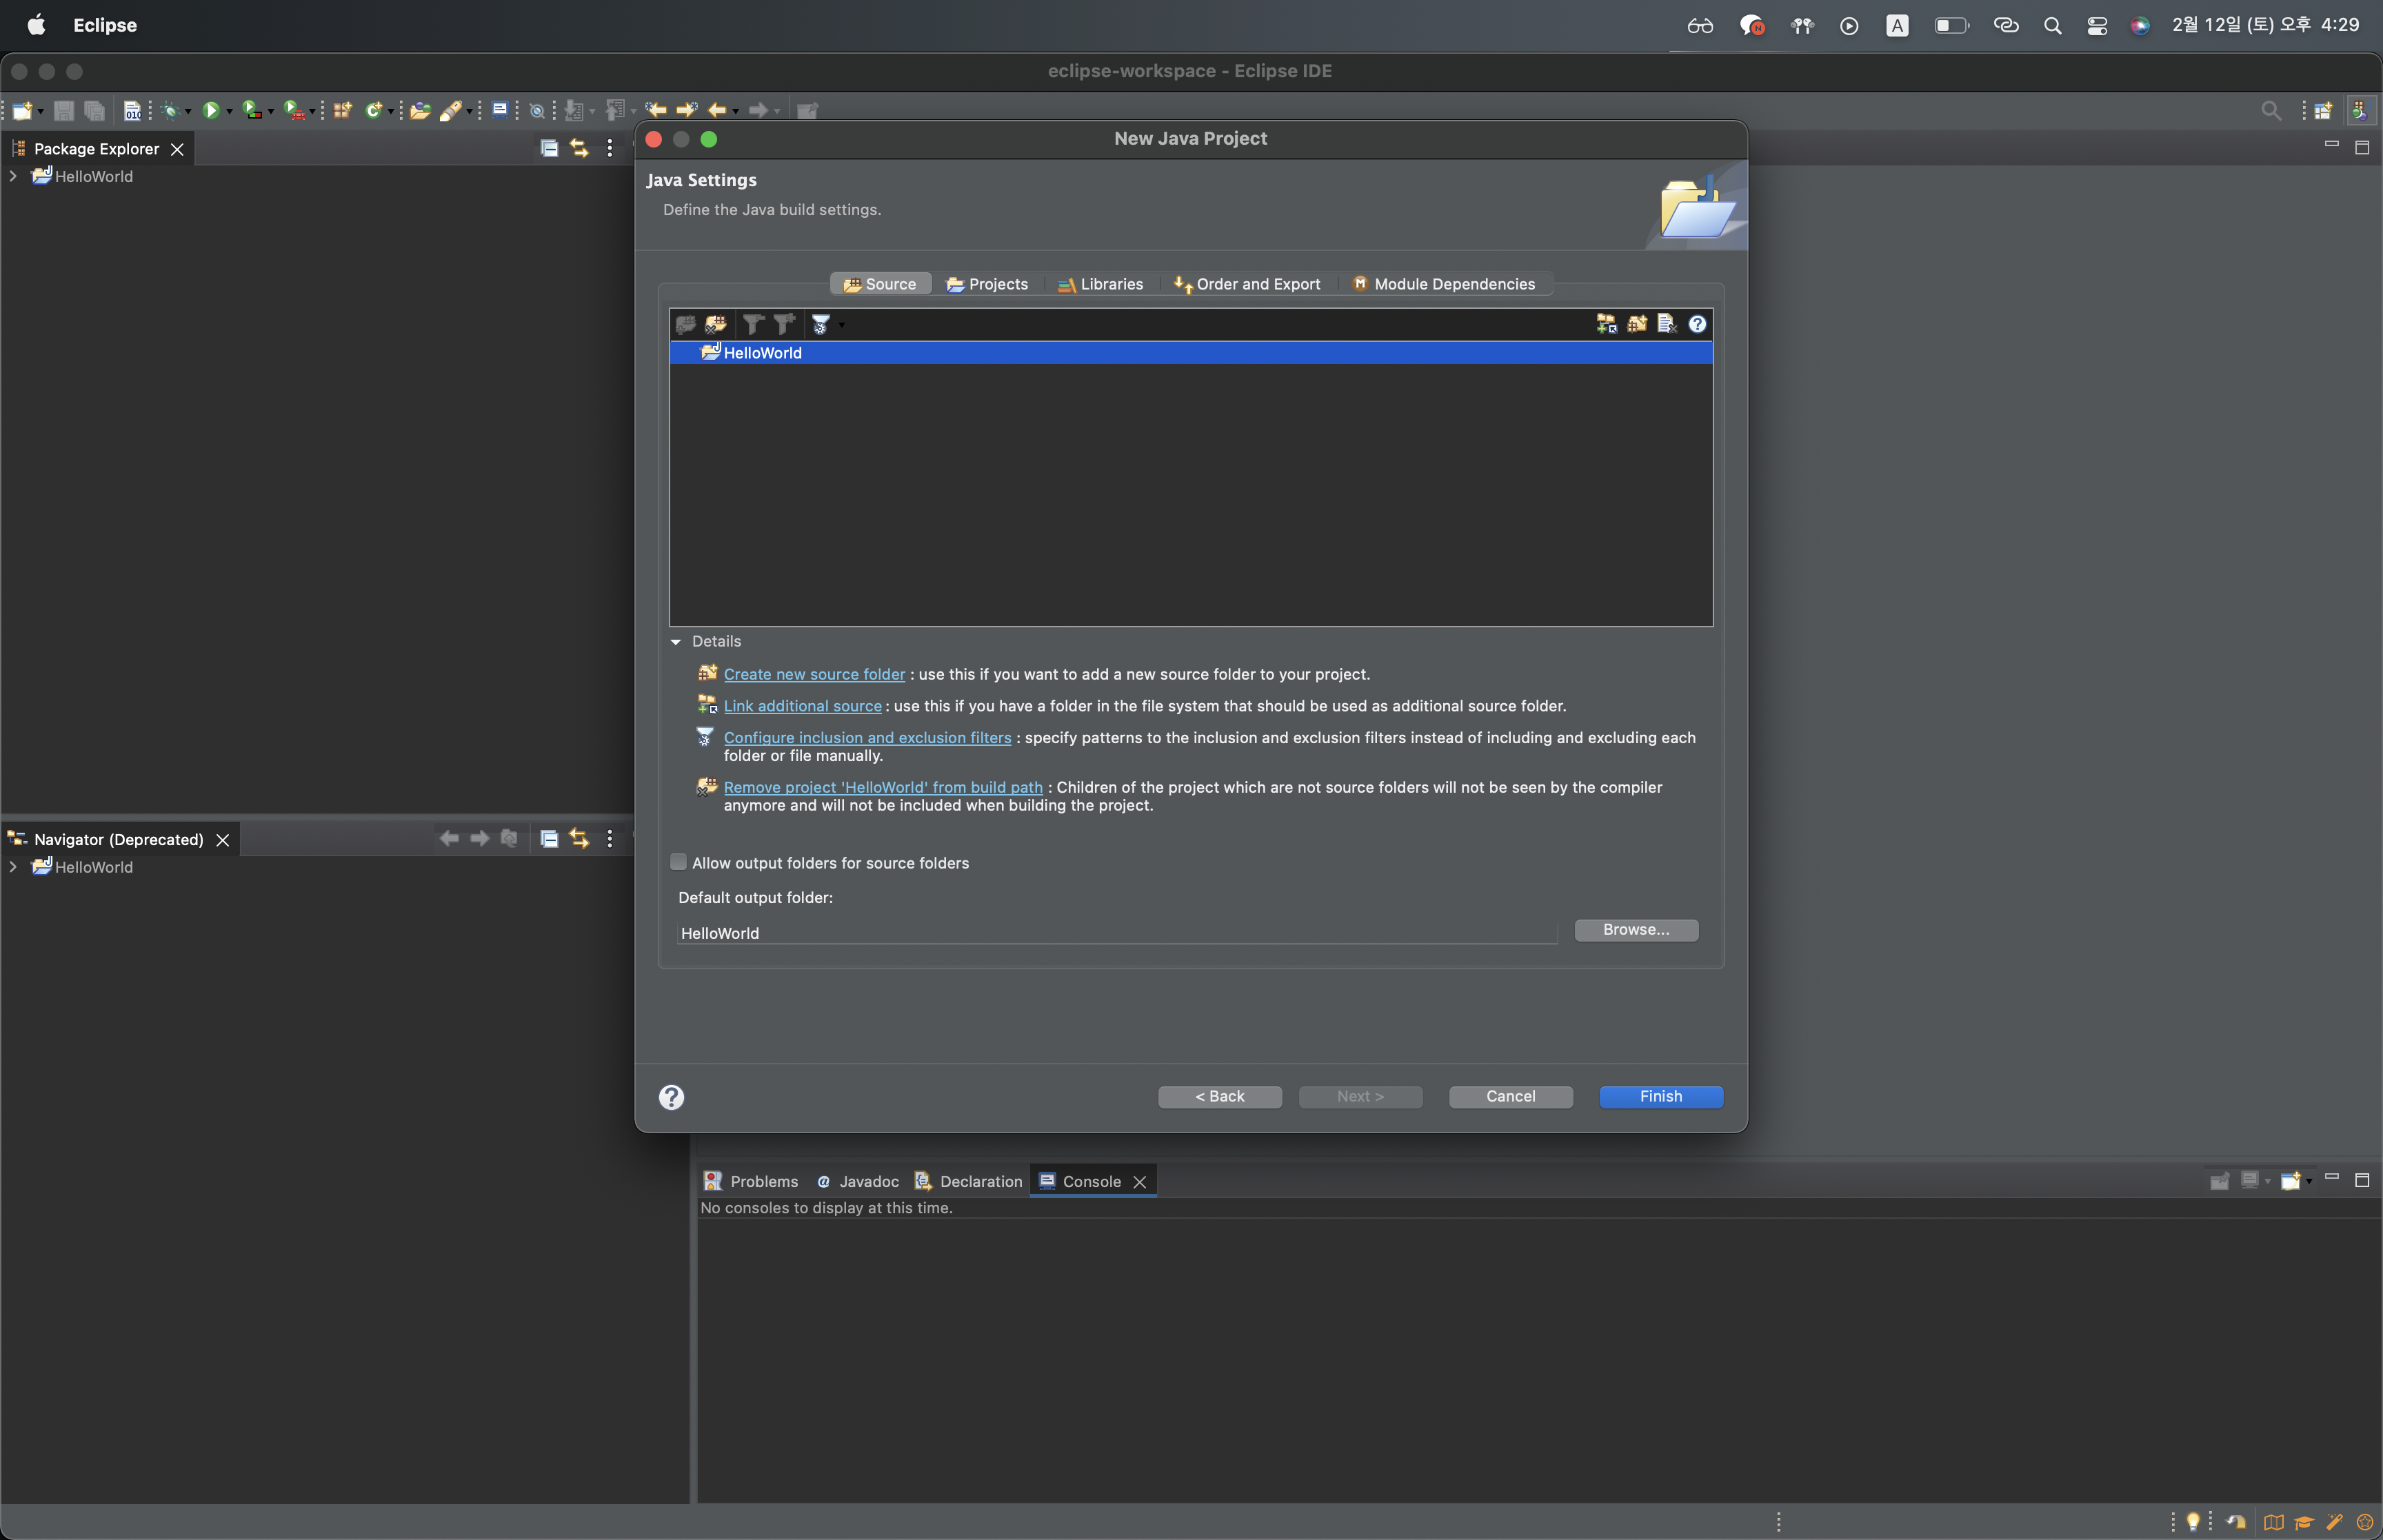Image resolution: width=2383 pixels, height=1540 pixels.
Task: Switch to the Order and Export tab
Action: 1247,284
